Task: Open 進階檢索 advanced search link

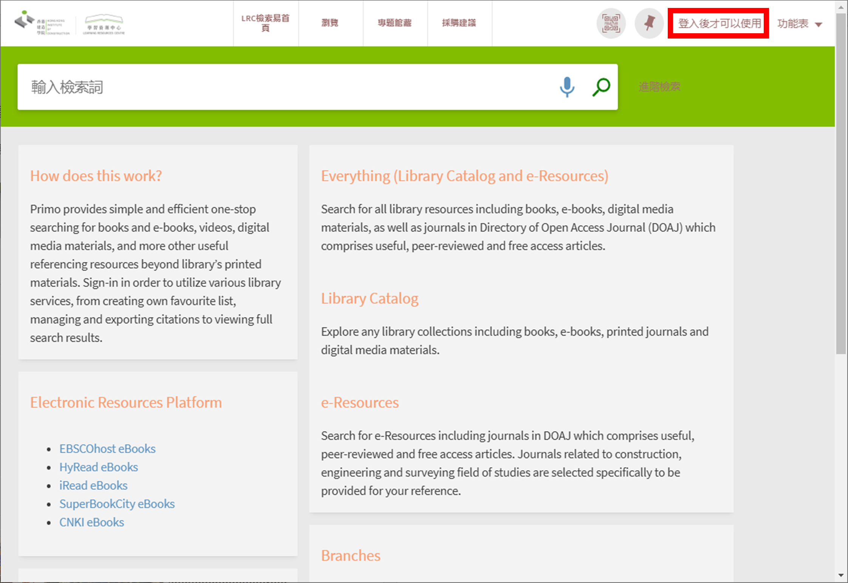Action: point(659,87)
